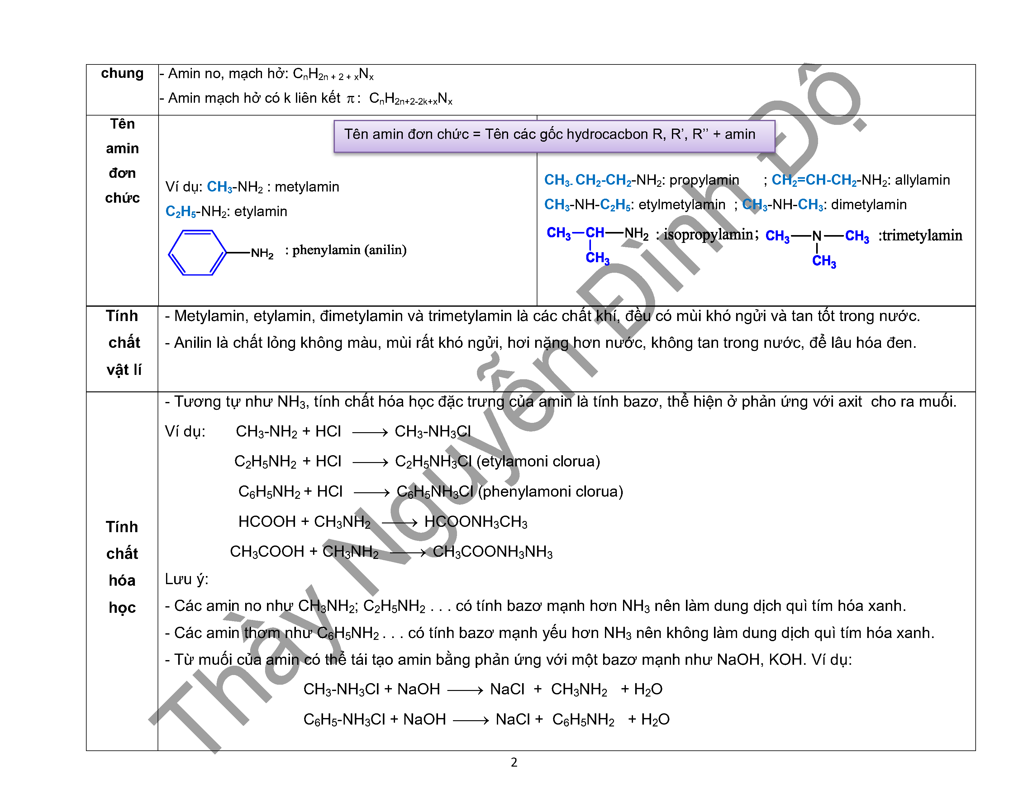Click the 'Tính chất hóa học' row header

click(122, 567)
